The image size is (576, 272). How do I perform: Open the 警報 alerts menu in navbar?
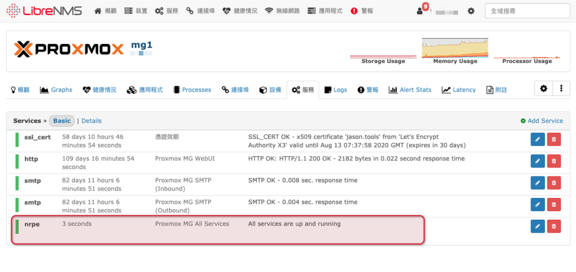point(362,11)
